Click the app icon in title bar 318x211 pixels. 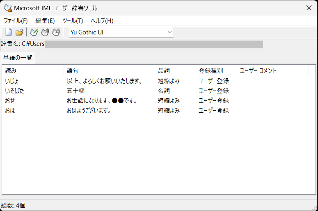tap(8, 8)
